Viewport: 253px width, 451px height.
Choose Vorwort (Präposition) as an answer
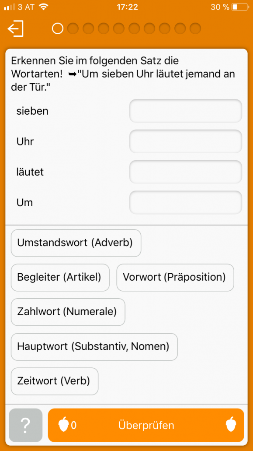[175, 278]
